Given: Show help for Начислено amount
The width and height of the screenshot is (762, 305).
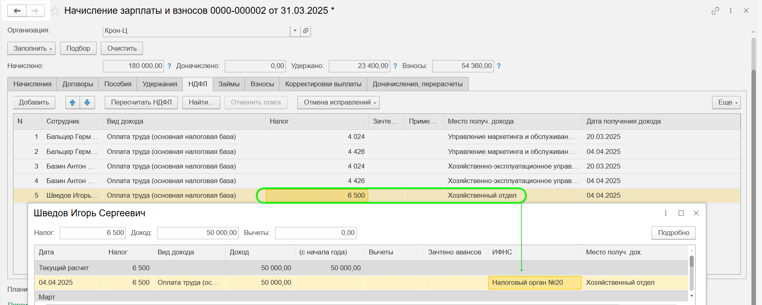Looking at the screenshot, I should click(169, 66).
